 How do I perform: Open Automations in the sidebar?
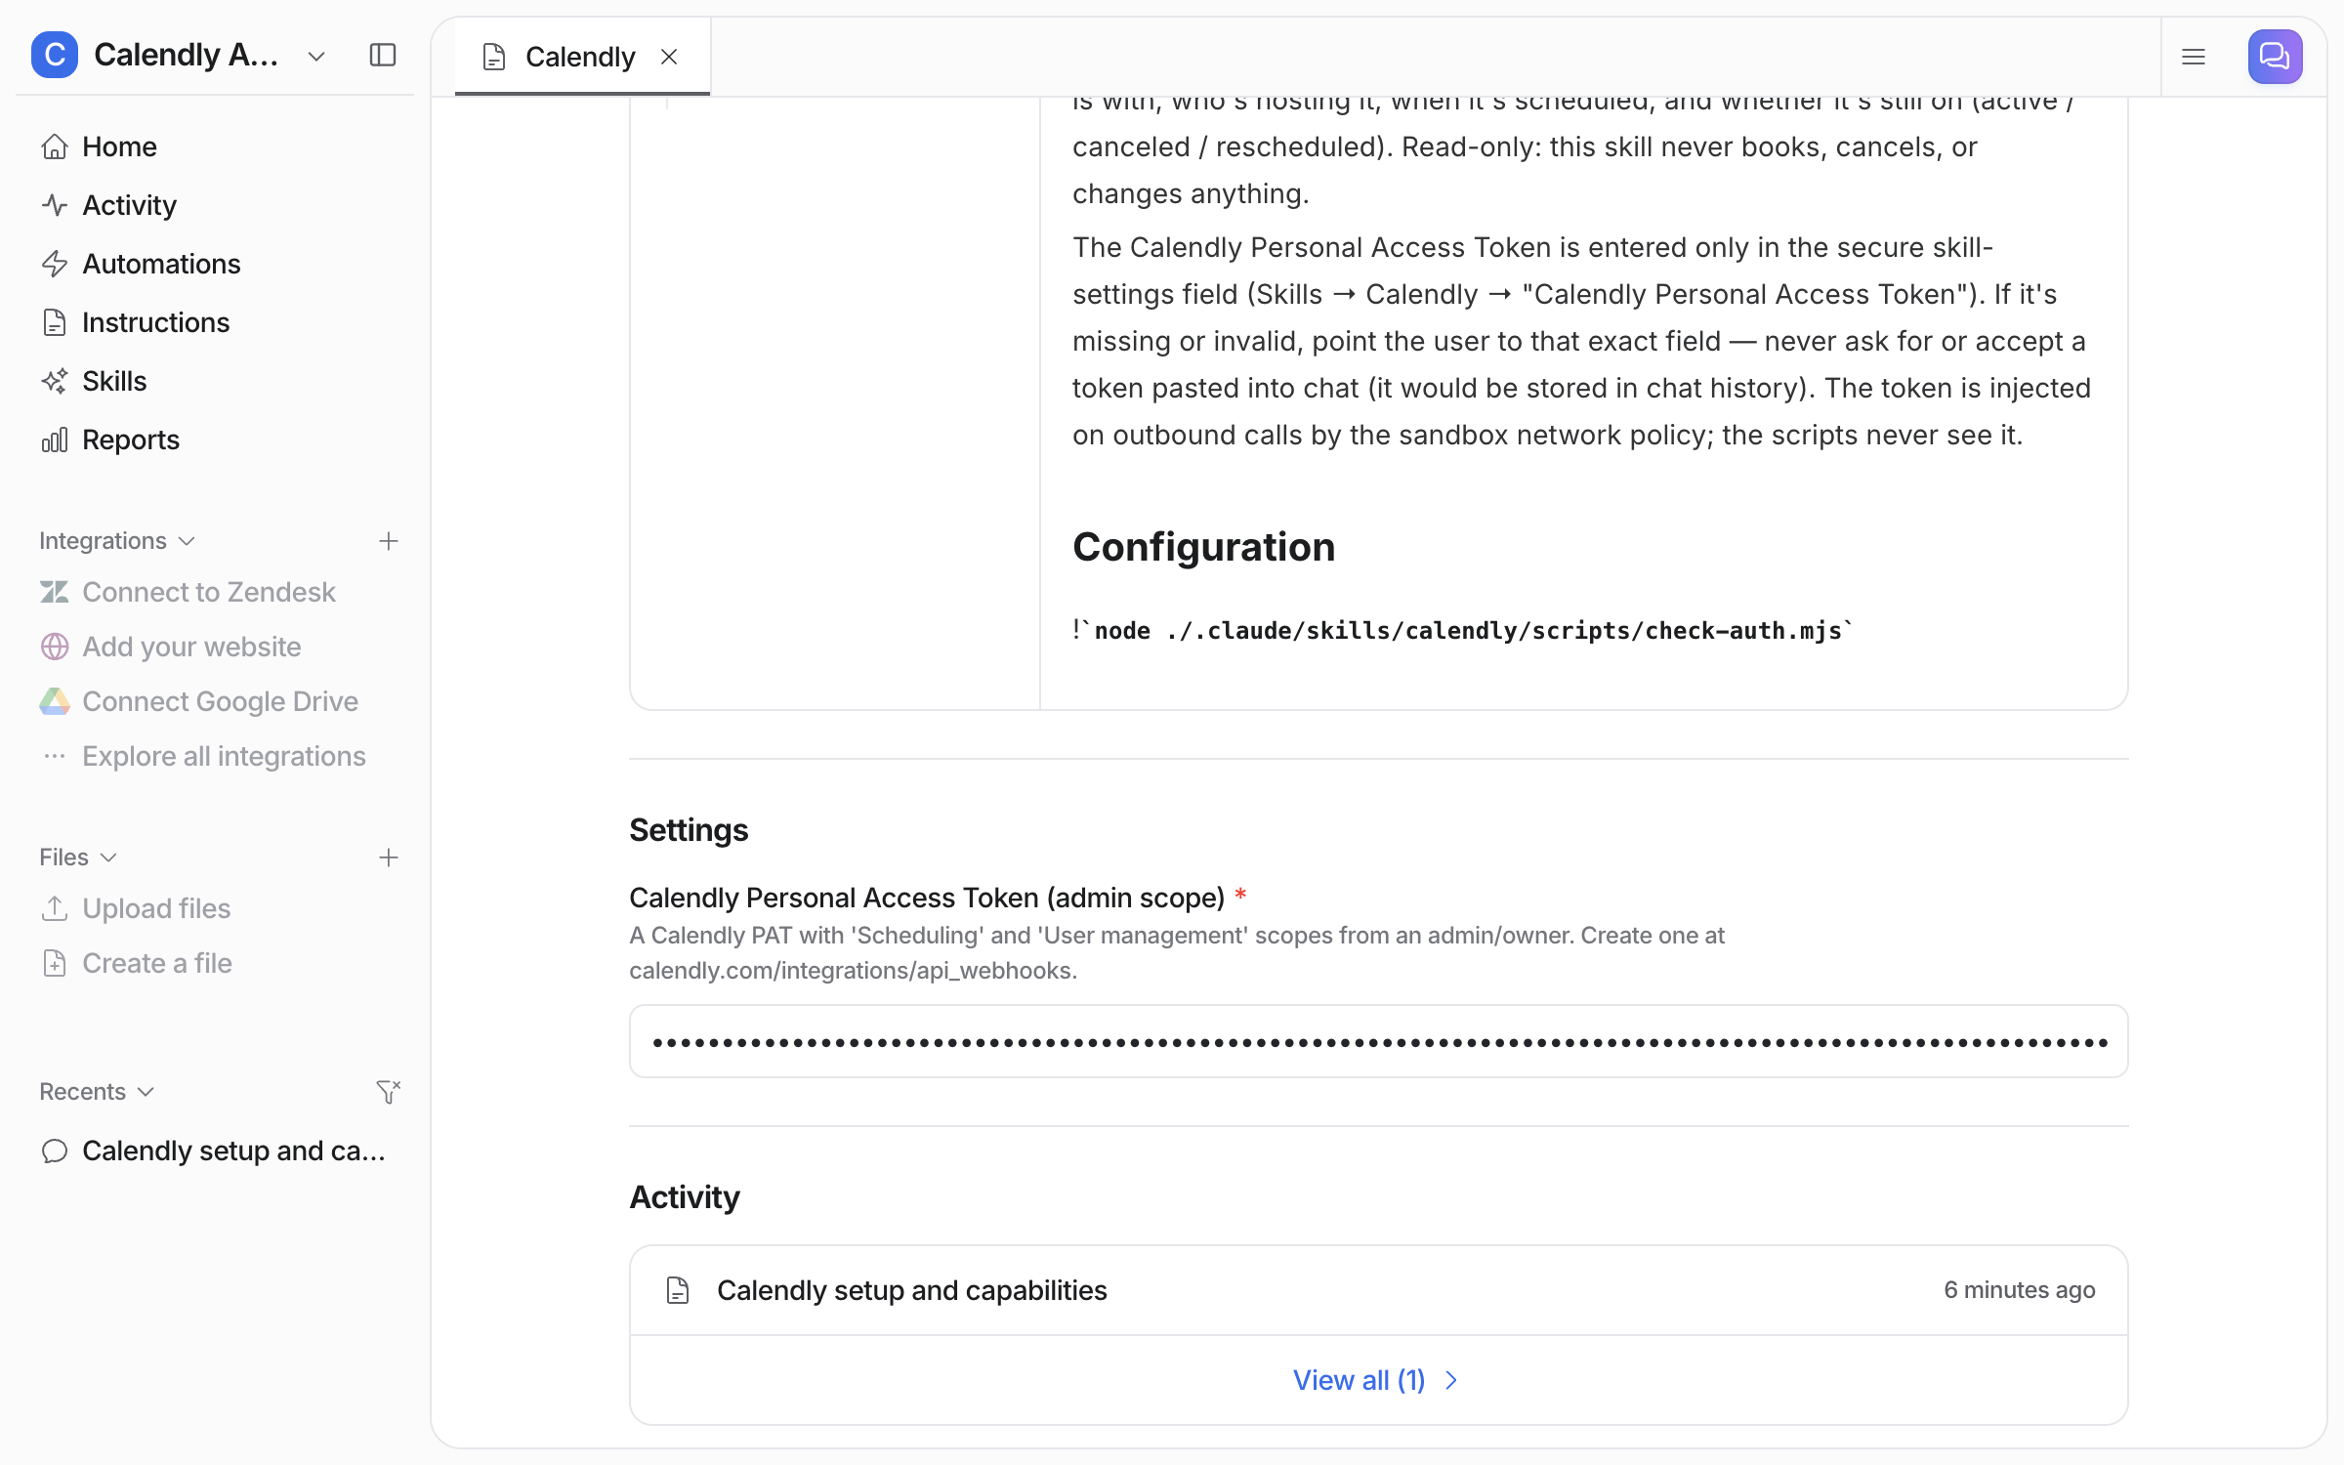(215, 264)
